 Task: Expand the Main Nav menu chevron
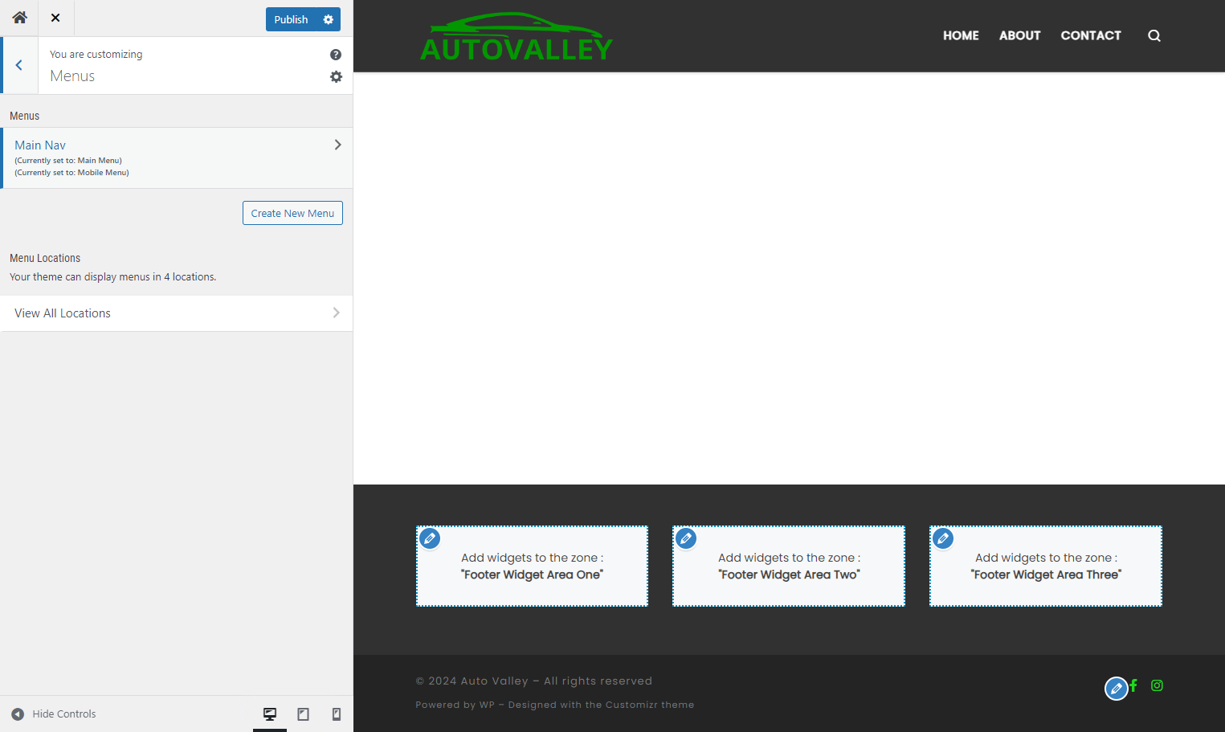click(337, 145)
